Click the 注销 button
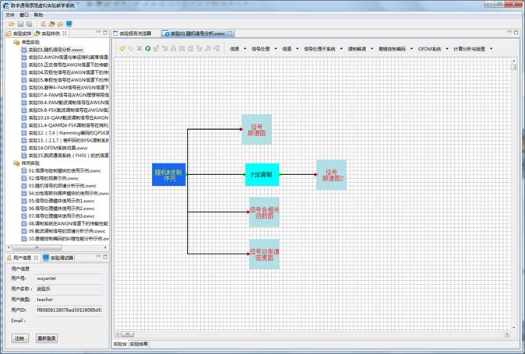525x354 pixels. click(x=19, y=338)
